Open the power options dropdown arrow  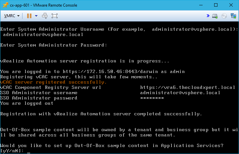[x=36, y=16]
